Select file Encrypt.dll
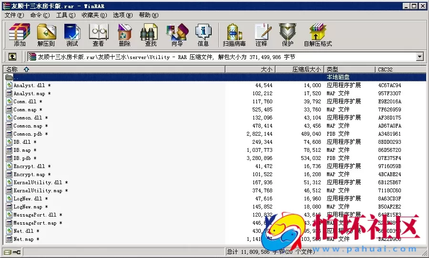 tap(32, 166)
